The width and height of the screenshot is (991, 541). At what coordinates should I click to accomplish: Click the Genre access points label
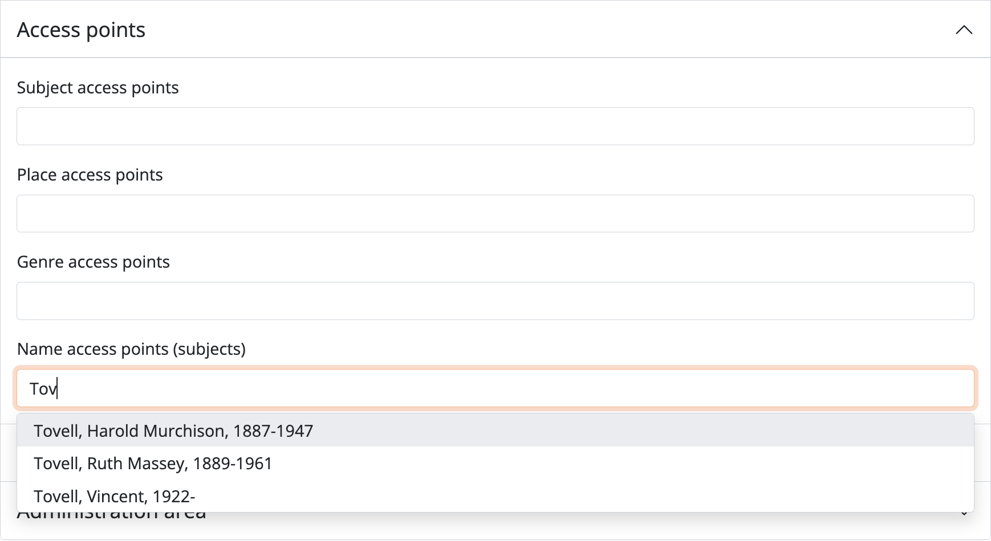[x=93, y=262]
